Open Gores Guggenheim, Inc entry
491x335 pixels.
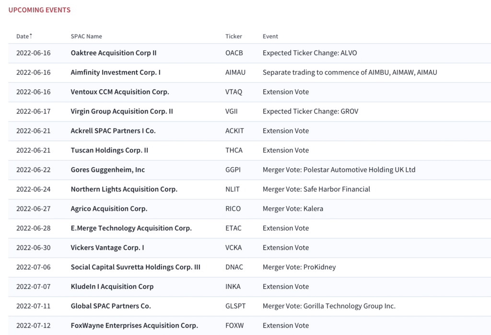tap(108, 170)
